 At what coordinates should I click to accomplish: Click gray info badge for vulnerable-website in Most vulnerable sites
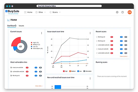(40, 72)
